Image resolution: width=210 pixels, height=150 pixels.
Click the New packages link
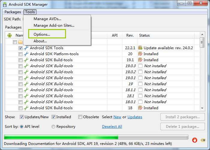pyautogui.click(x=117, y=117)
